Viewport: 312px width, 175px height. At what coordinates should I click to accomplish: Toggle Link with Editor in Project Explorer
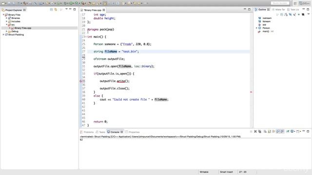[x=56, y=10]
